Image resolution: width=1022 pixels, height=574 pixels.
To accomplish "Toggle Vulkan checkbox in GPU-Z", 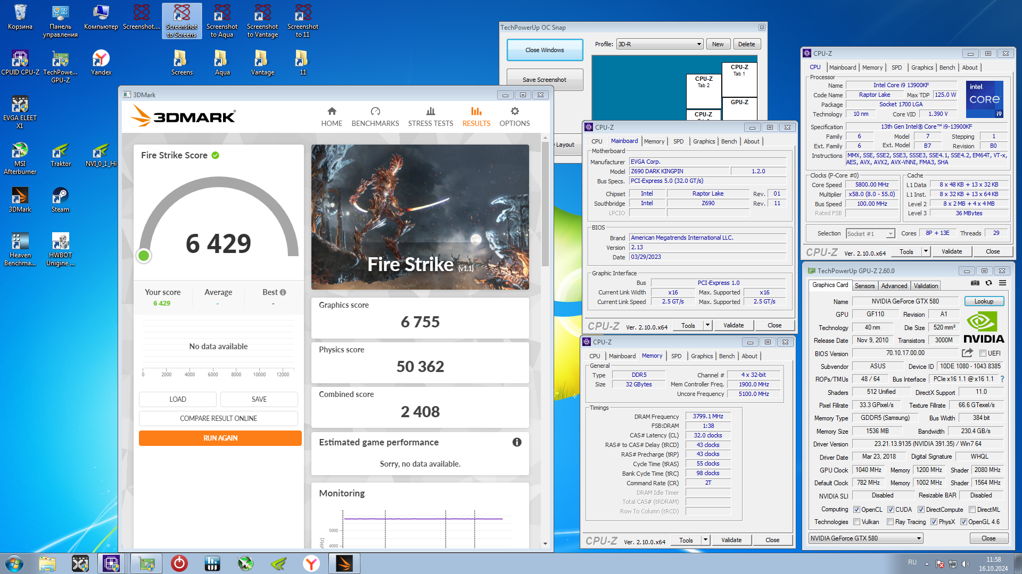I will pos(856,522).
